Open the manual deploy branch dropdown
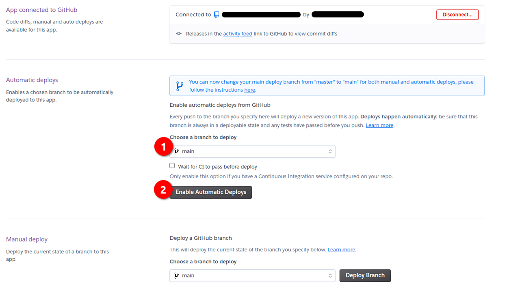Screen dimensions: 520x292 (252, 276)
